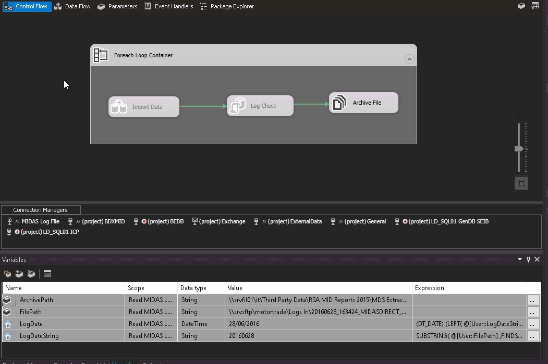Viewport: 548px width, 364px height.
Task: Select MIDAS Log File connection manager
Action: 33,221
